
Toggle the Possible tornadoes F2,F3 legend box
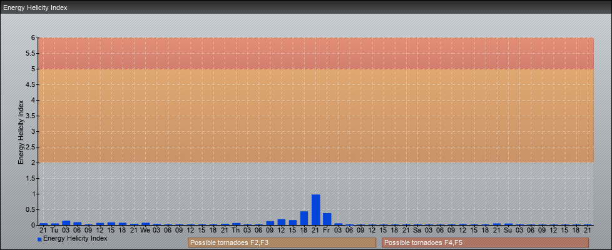tap(282, 242)
